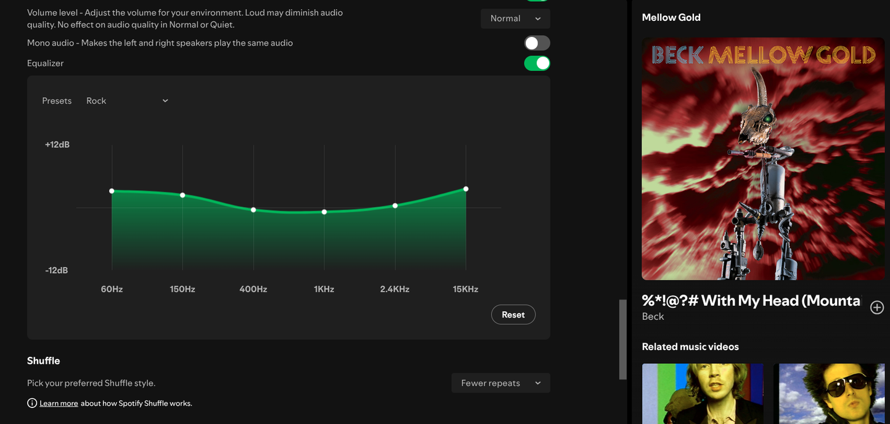This screenshot has width=890, height=424.
Task: Click the Shuffle section heading
Action: click(x=44, y=361)
